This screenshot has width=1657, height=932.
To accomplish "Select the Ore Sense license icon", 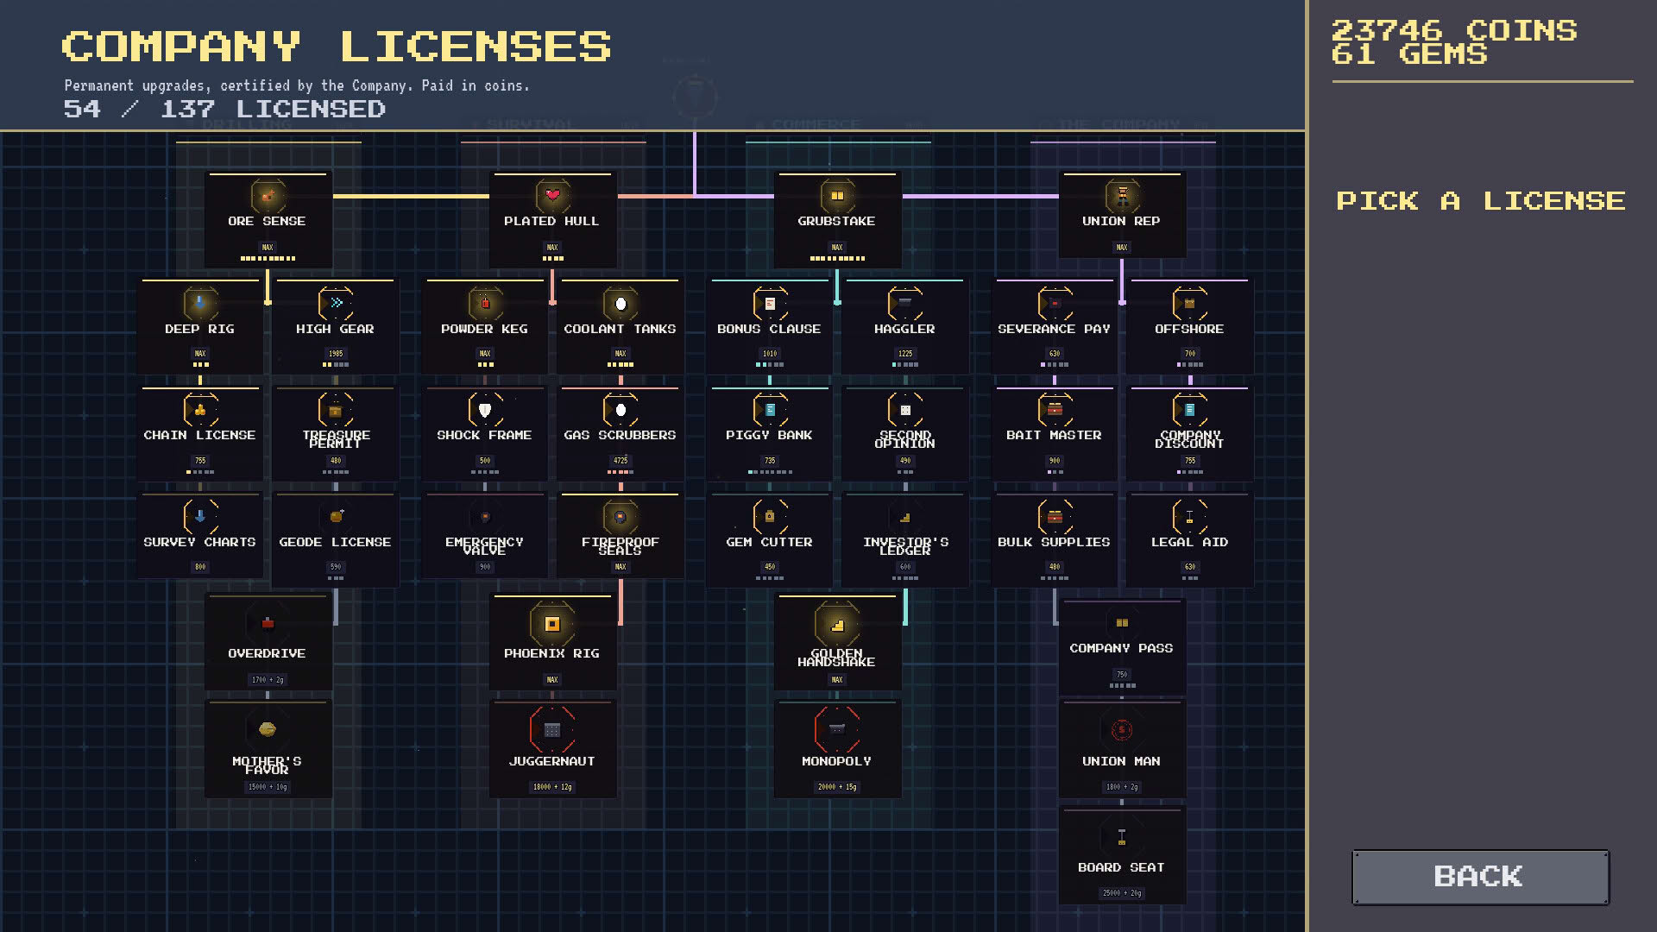I will [x=268, y=196].
